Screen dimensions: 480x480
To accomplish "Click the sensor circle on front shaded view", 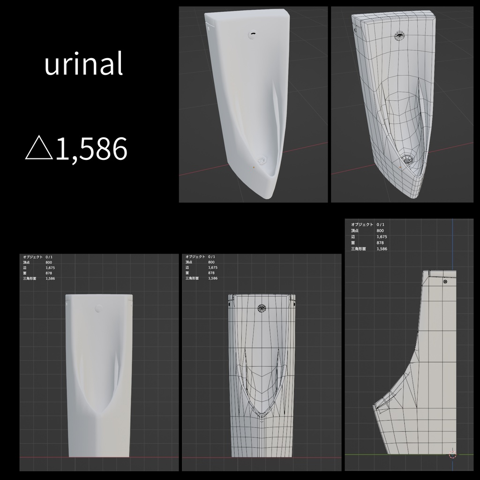I will tap(98, 308).
